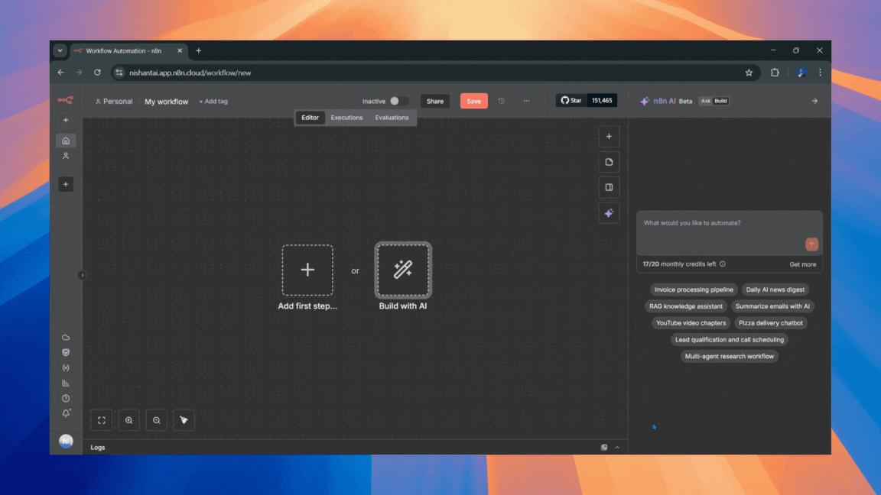
Task: Open the Evaluations tab
Action: click(x=392, y=117)
